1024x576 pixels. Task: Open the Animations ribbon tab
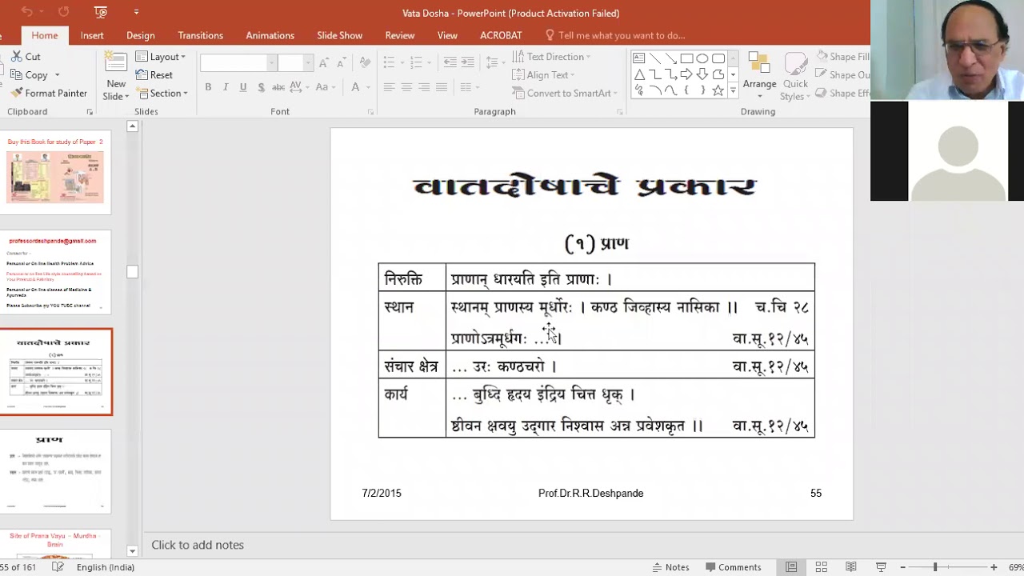(270, 35)
